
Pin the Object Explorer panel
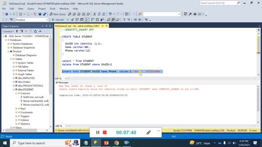click(x=46, y=26)
